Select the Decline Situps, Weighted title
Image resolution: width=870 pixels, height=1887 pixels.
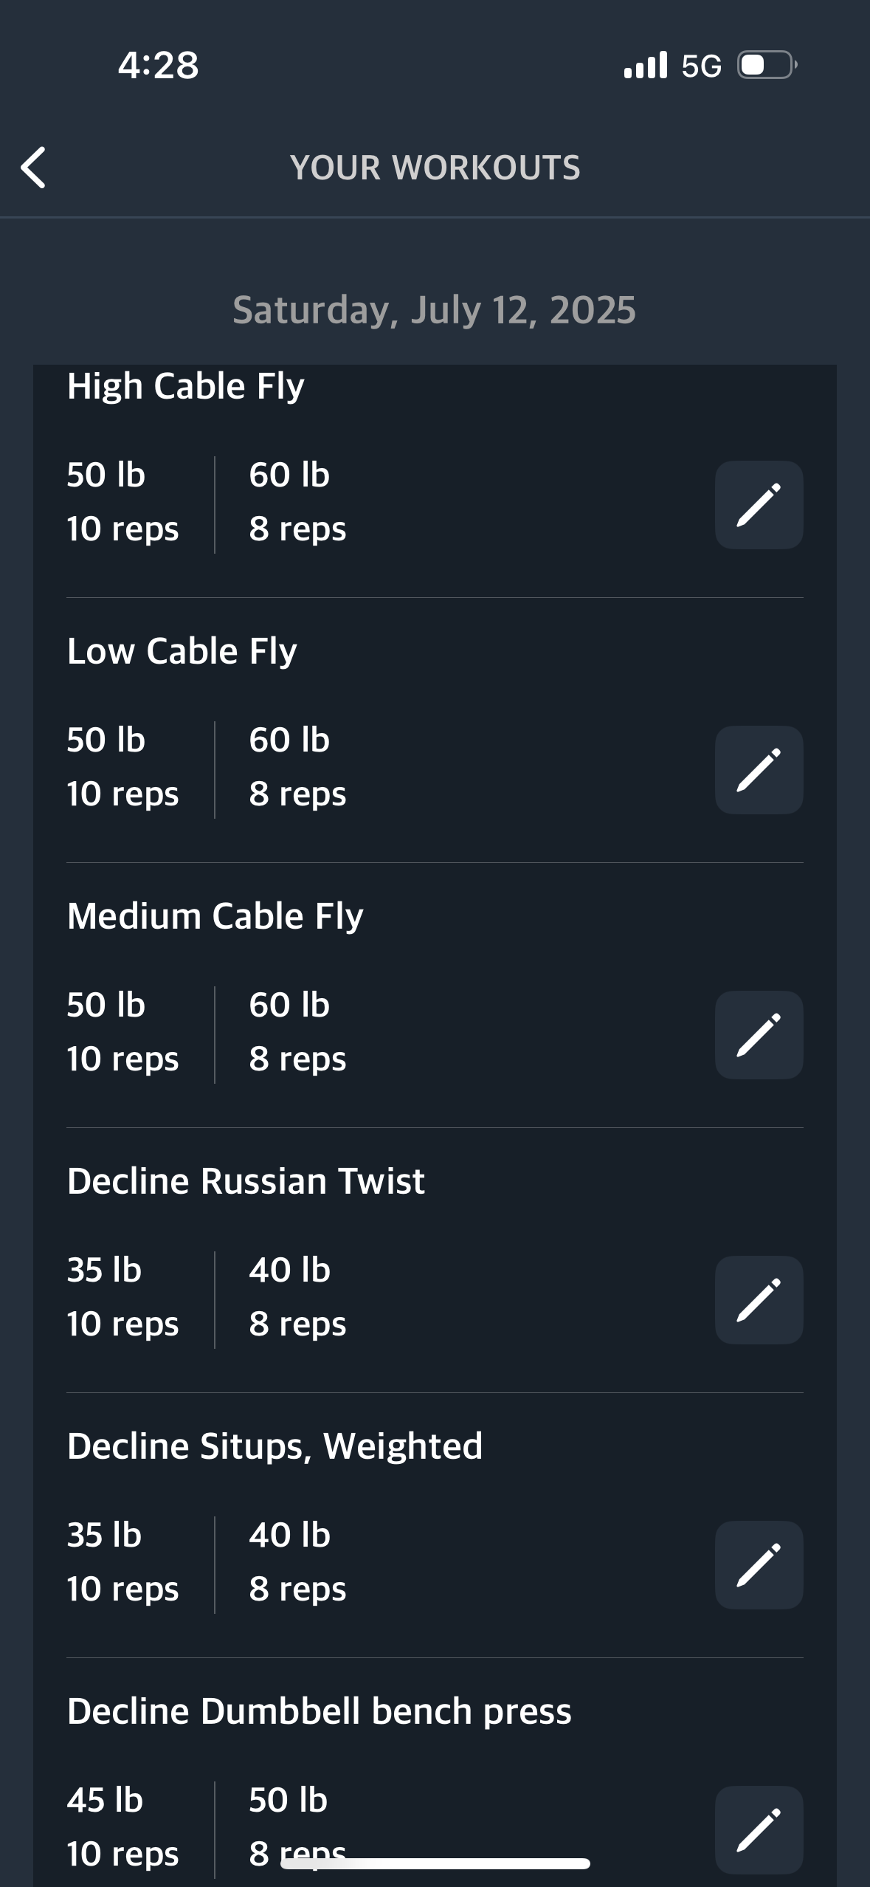[x=275, y=1446]
